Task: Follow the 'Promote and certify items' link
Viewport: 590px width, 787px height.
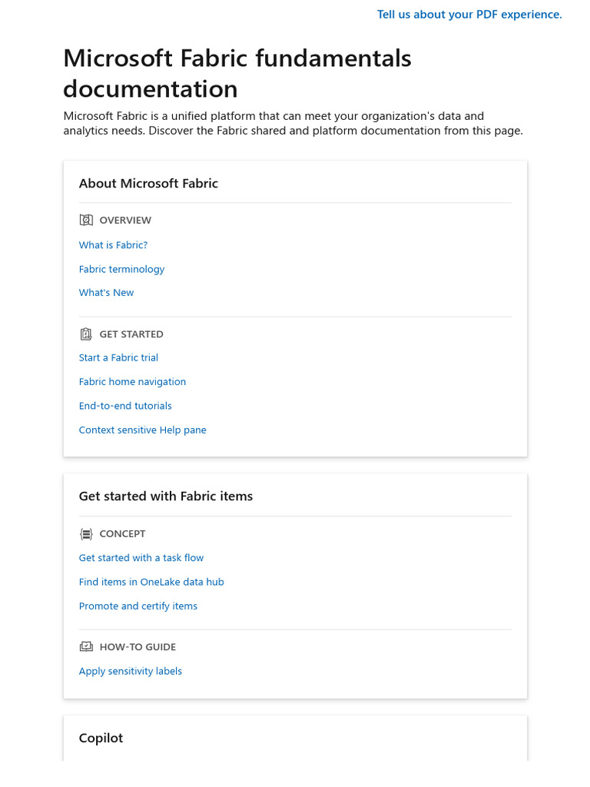Action: pyautogui.click(x=138, y=606)
